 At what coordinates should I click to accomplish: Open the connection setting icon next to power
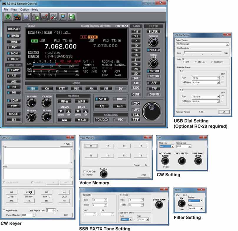[x=17, y=17]
